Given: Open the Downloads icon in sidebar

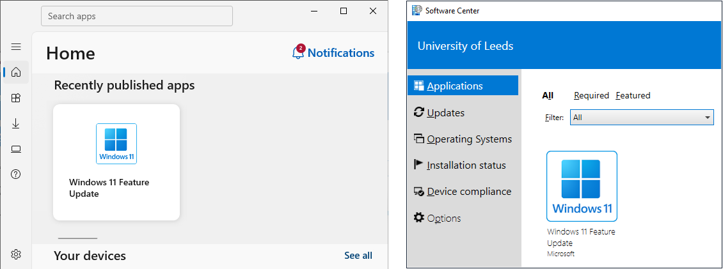Looking at the screenshot, I should (16, 123).
